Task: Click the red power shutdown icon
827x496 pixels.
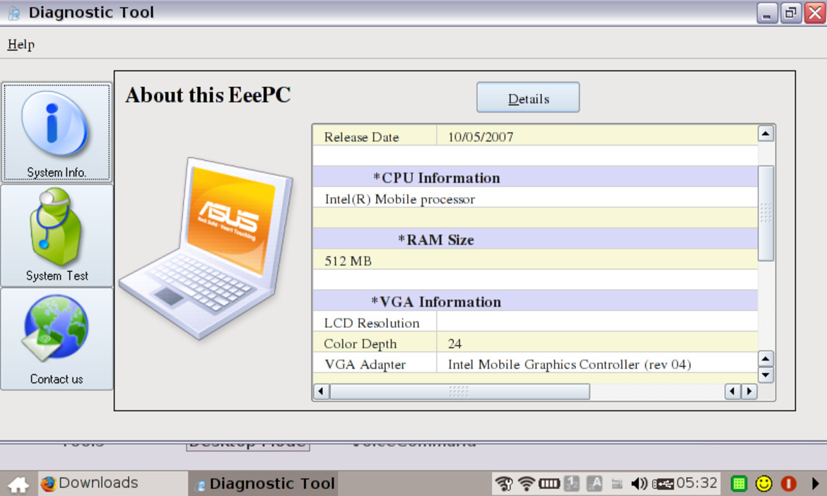Action: 789,483
